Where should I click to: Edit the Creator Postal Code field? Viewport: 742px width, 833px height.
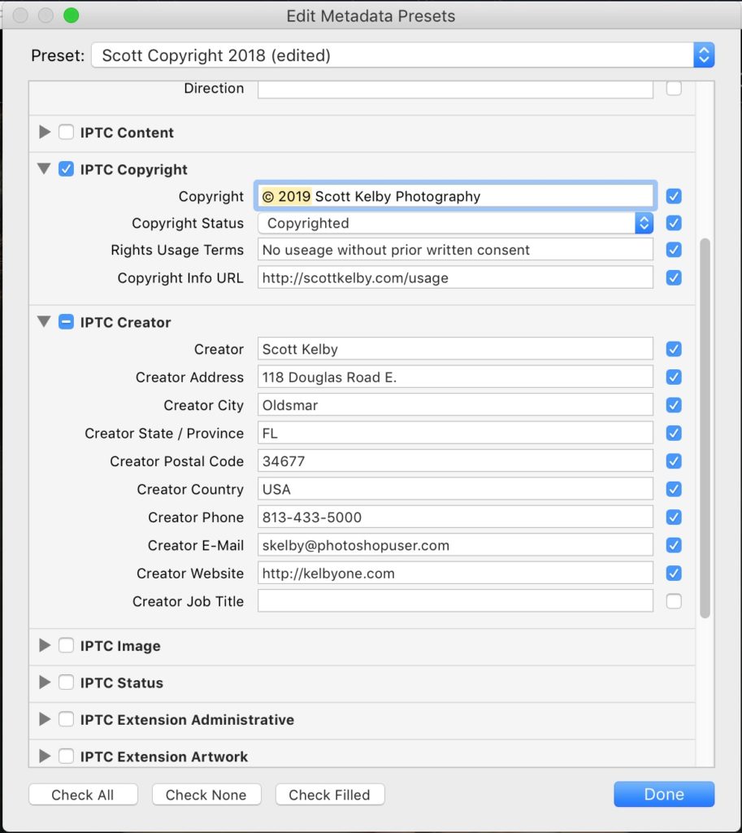[x=455, y=461]
